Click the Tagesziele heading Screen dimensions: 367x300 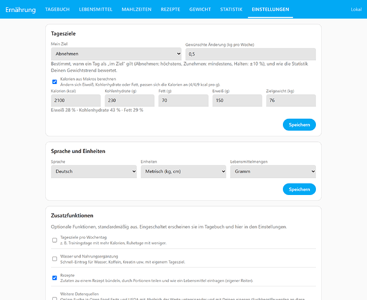[63, 34]
